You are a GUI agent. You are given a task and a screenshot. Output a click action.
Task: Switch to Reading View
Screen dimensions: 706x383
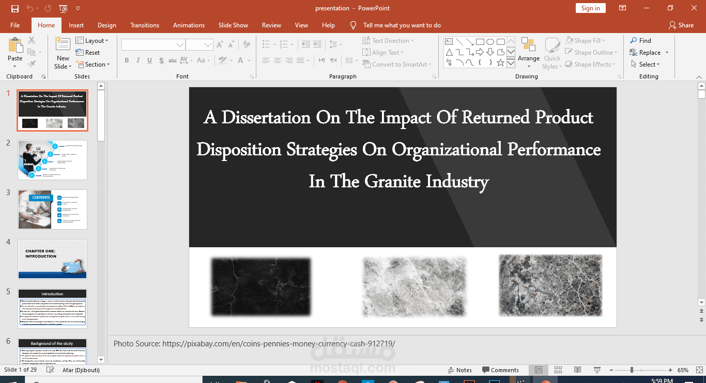[578, 370]
